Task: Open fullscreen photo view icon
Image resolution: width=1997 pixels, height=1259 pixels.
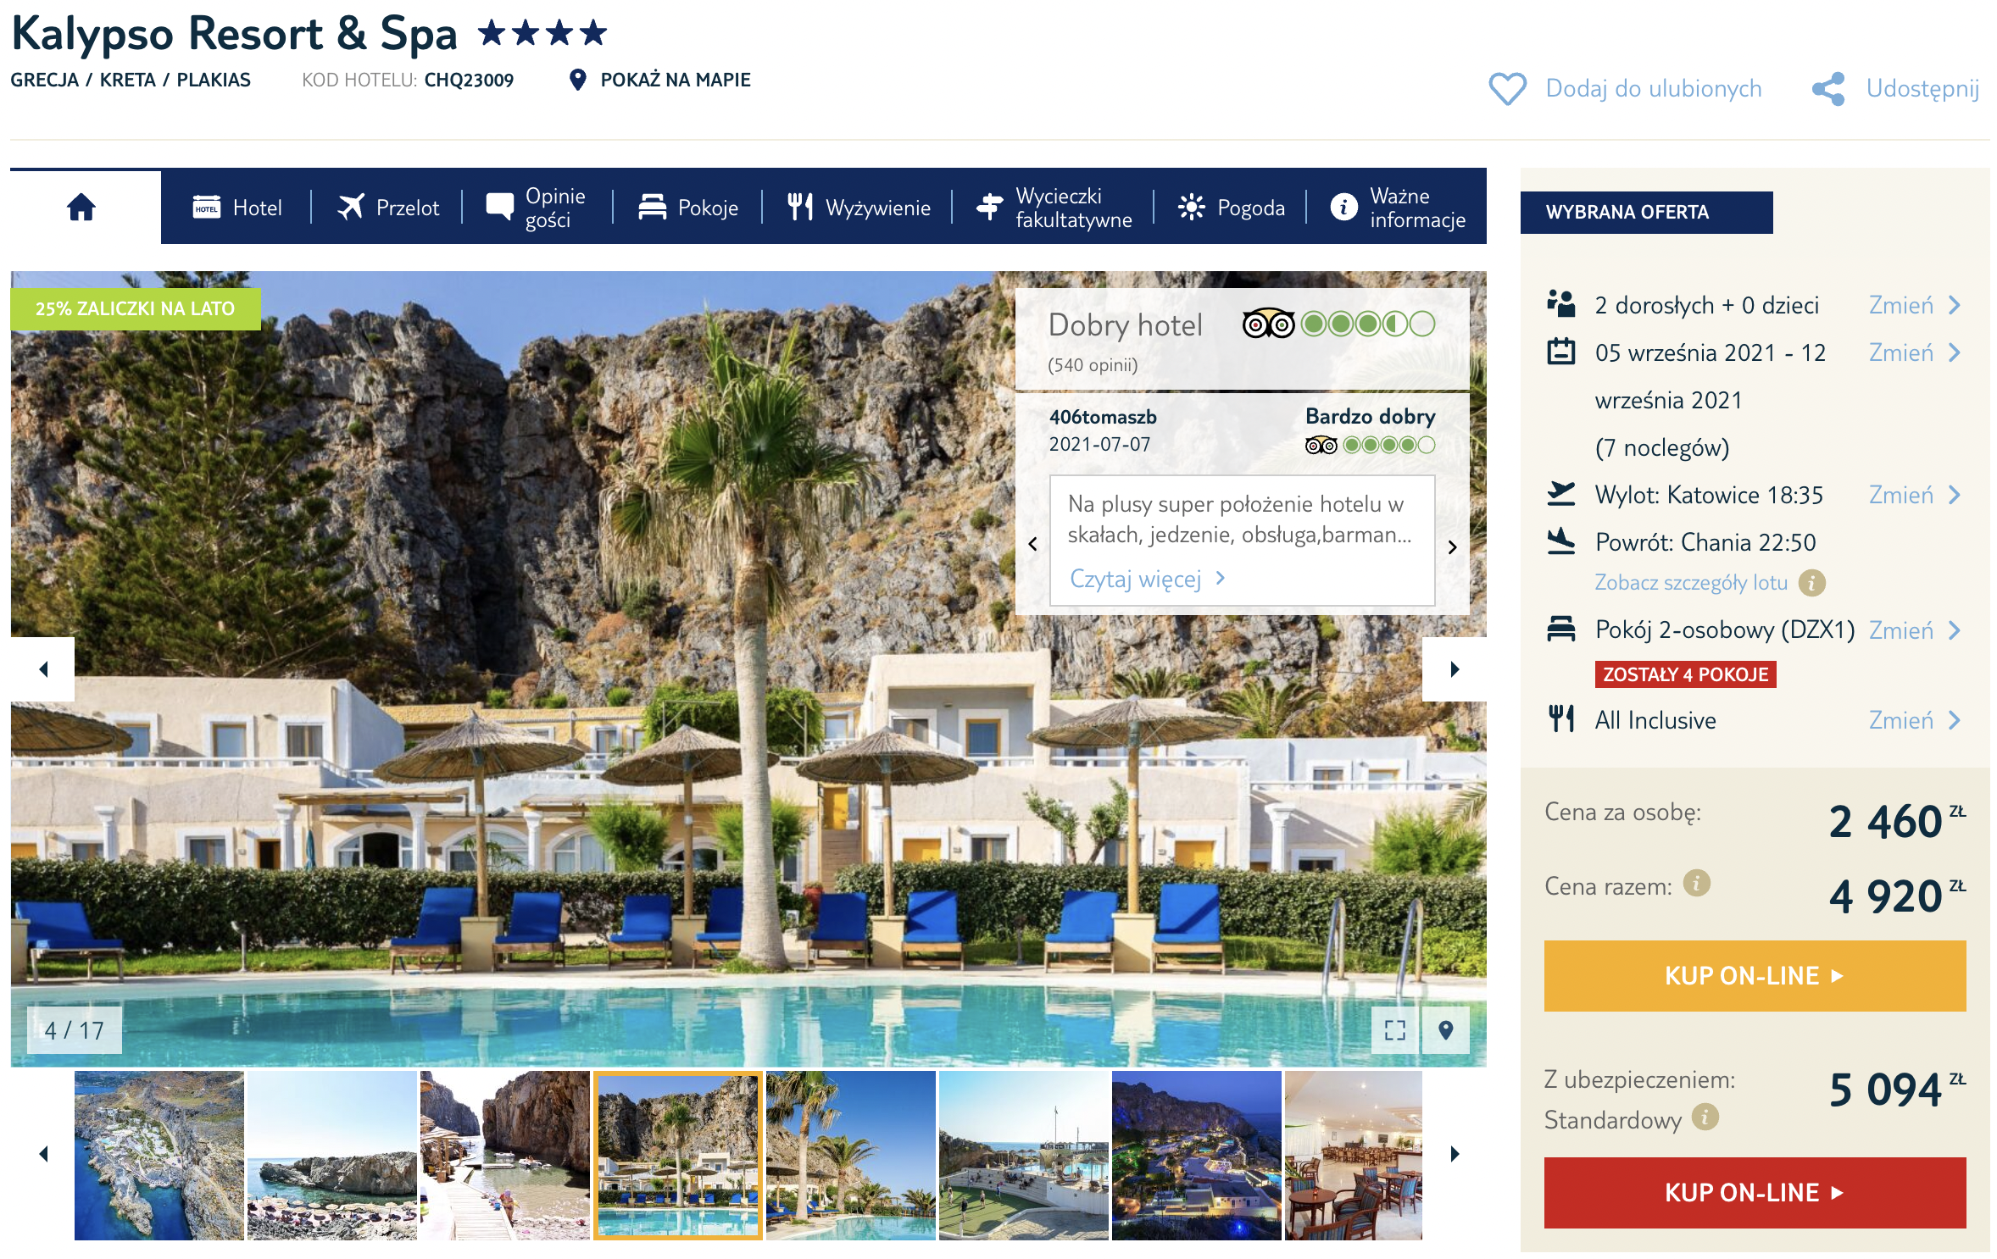Action: pyautogui.click(x=1394, y=1030)
